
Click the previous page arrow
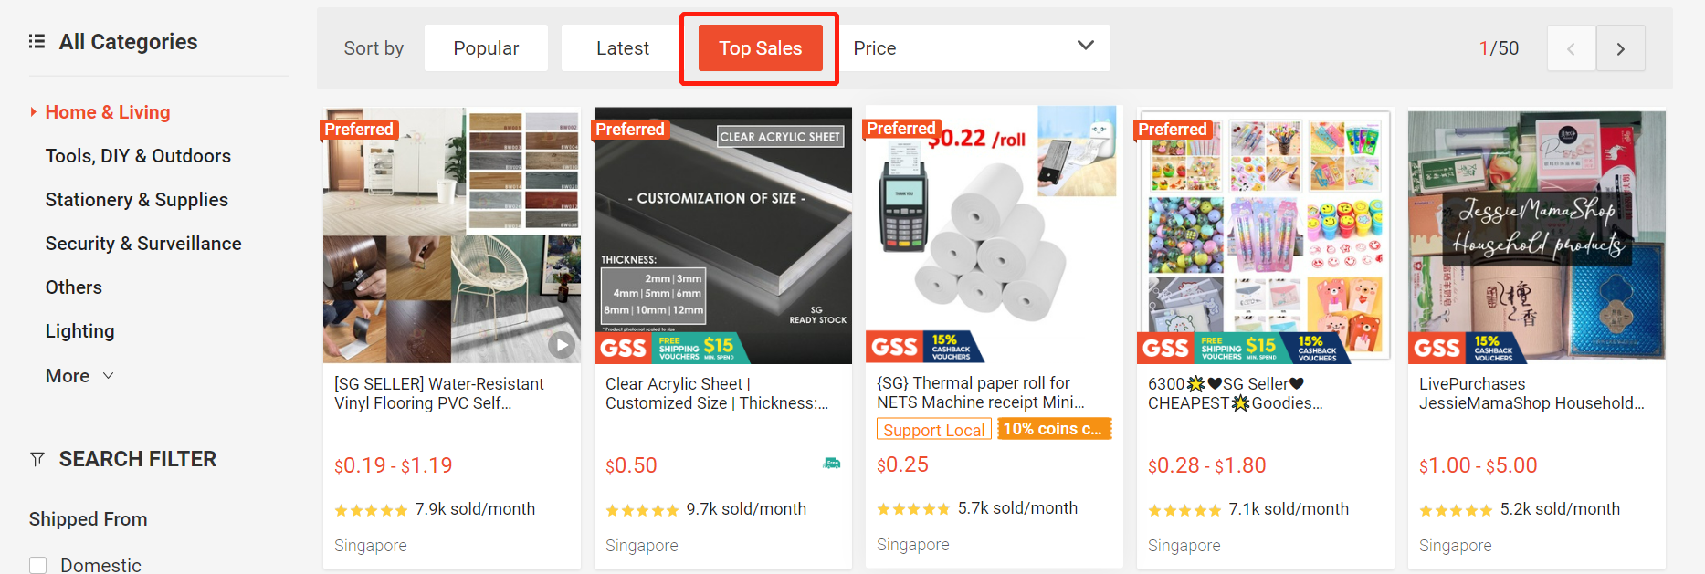coord(1571,47)
